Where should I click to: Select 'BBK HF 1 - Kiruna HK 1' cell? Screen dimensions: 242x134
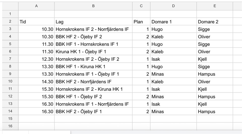click(93, 67)
